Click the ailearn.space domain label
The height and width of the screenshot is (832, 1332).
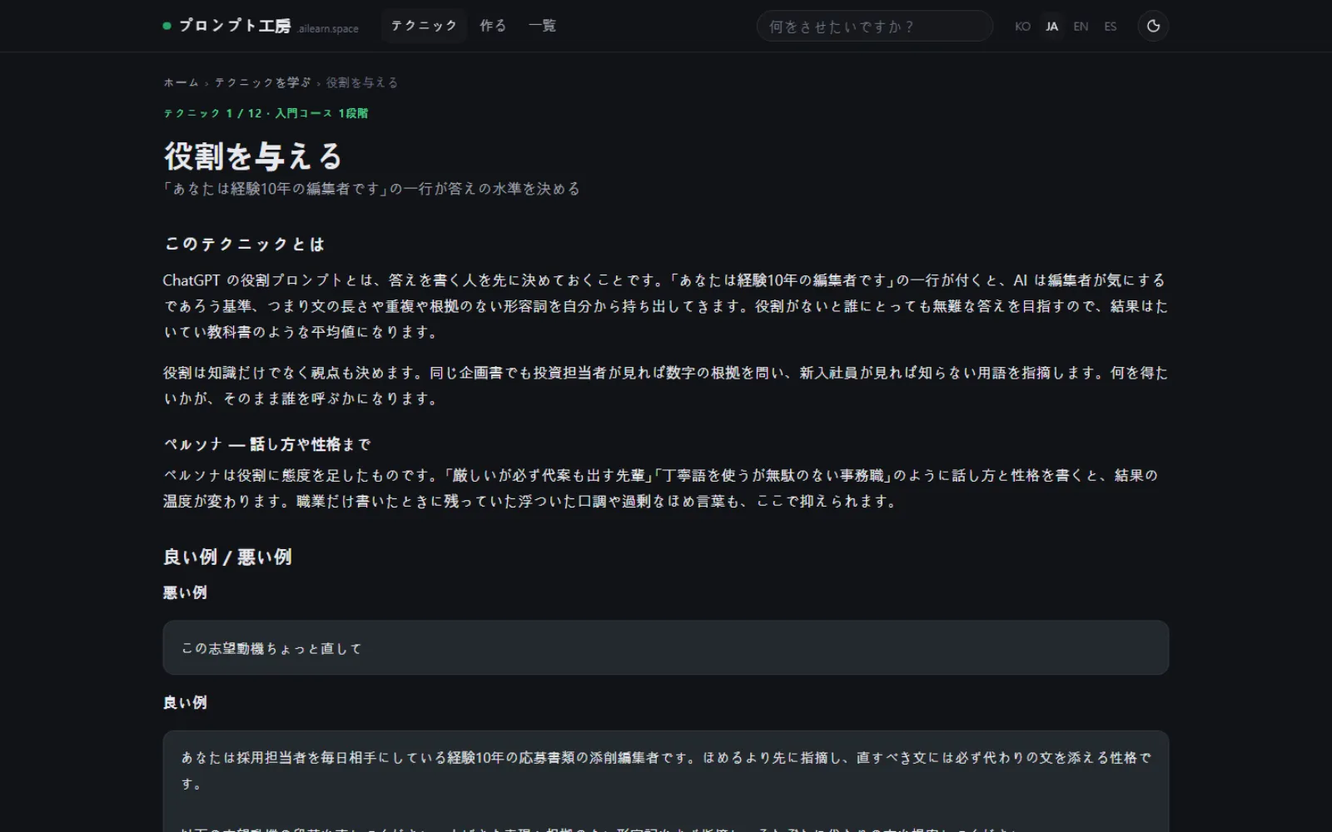pyautogui.click(x=328, y=29)
